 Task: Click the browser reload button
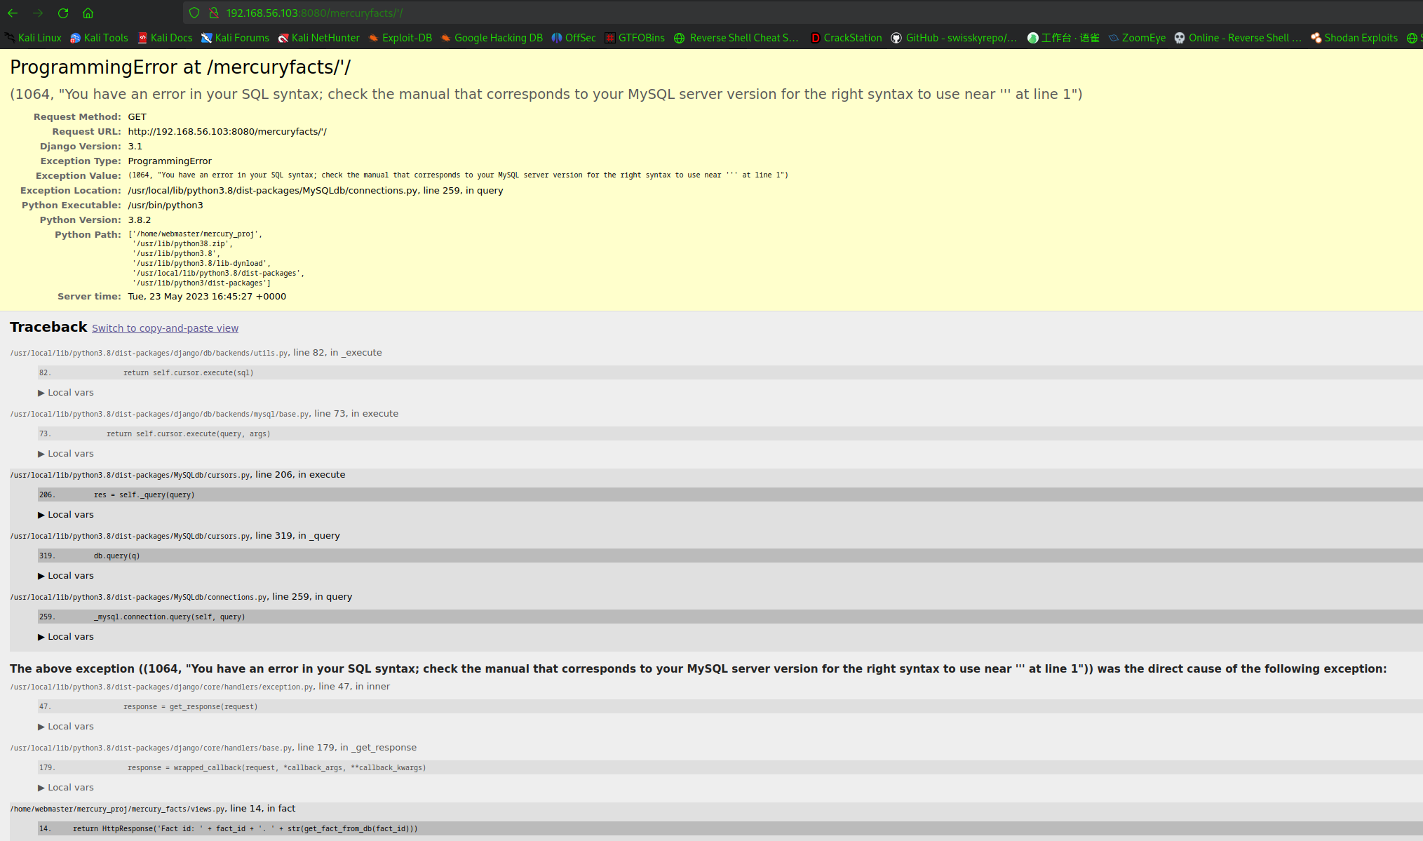click(x=63, y=13)
